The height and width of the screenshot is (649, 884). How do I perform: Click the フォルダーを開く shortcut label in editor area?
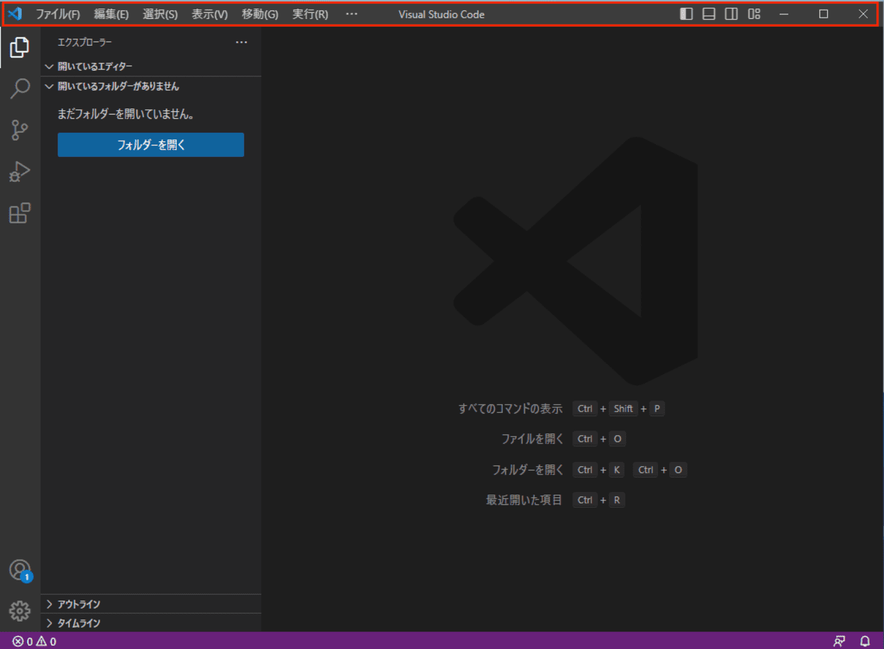coord(528,470)
